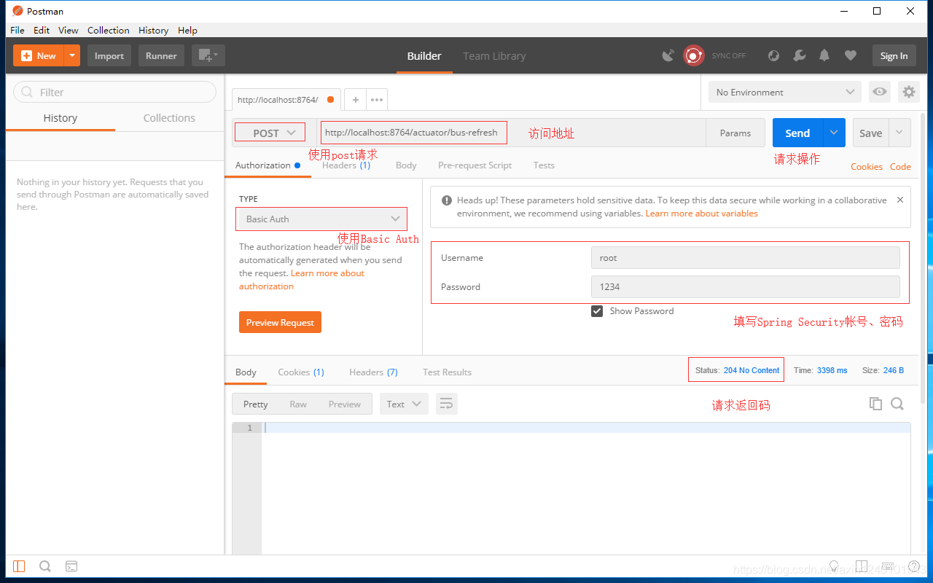Open the Cookies link
933x583 pixels.
click(x=867, y=166)
